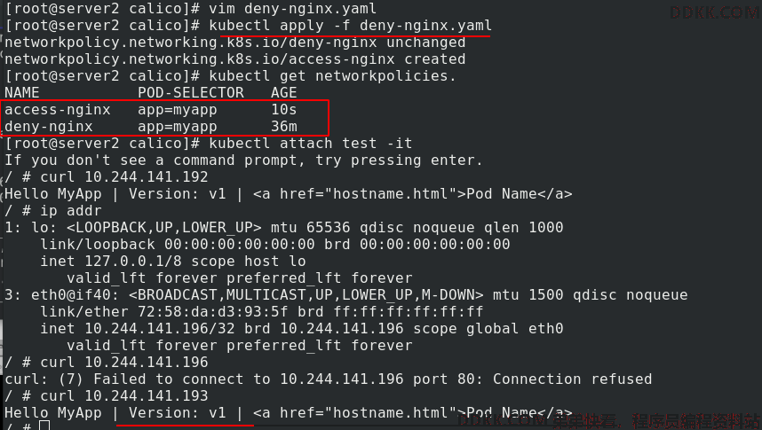762x430 pixels.
Task: Click the 10s age value
Action: coord(284,110)
